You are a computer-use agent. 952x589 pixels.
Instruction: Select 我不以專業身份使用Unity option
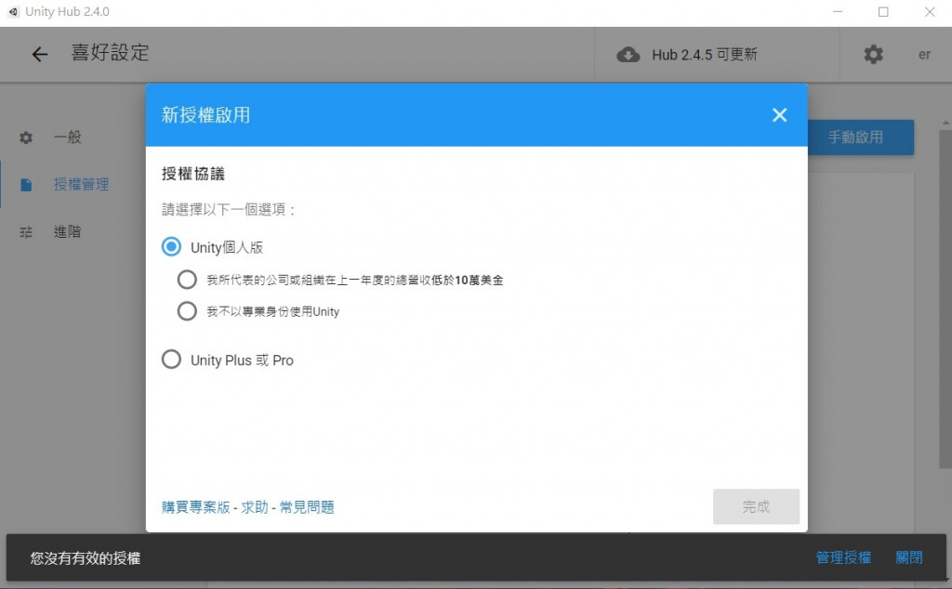(187, 311)
